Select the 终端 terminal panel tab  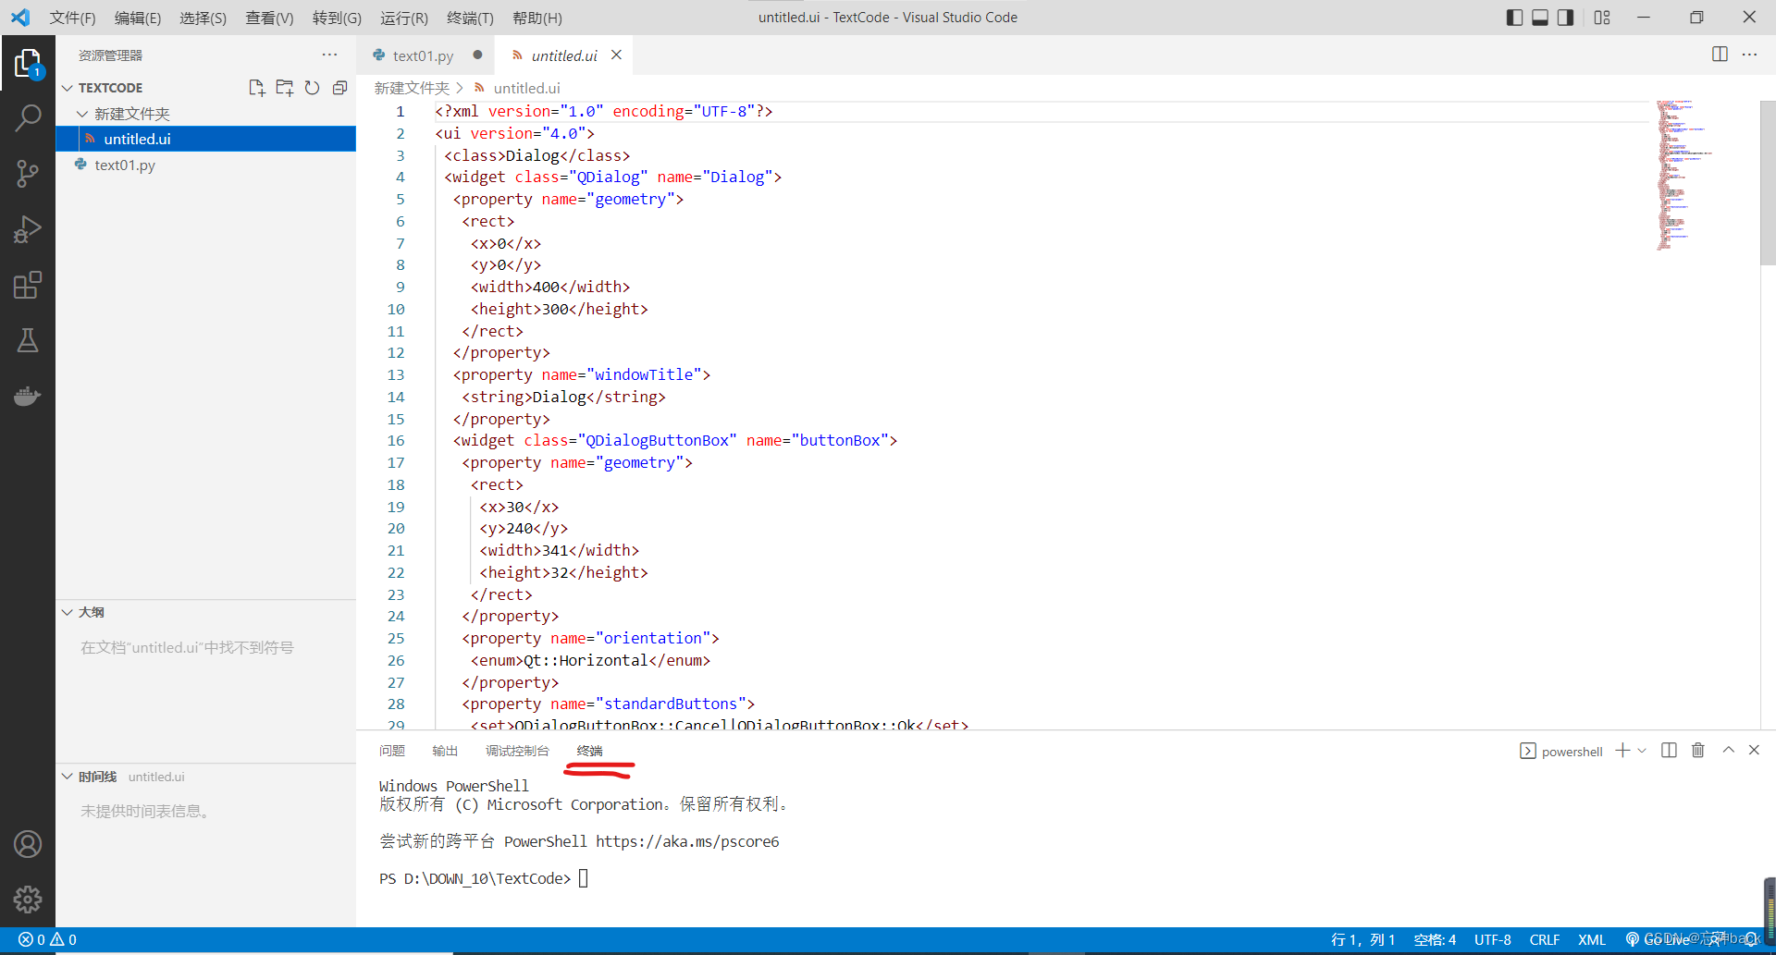tap(589, 751)
